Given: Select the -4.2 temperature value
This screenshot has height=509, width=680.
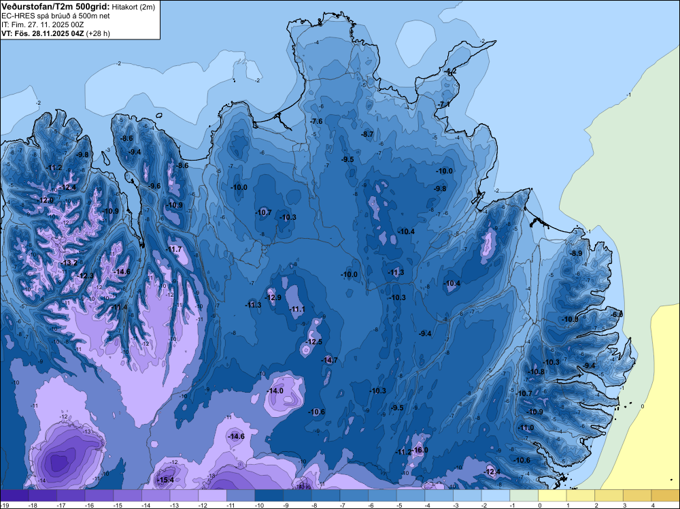Looking at the screenshot, I should (449, 71).
